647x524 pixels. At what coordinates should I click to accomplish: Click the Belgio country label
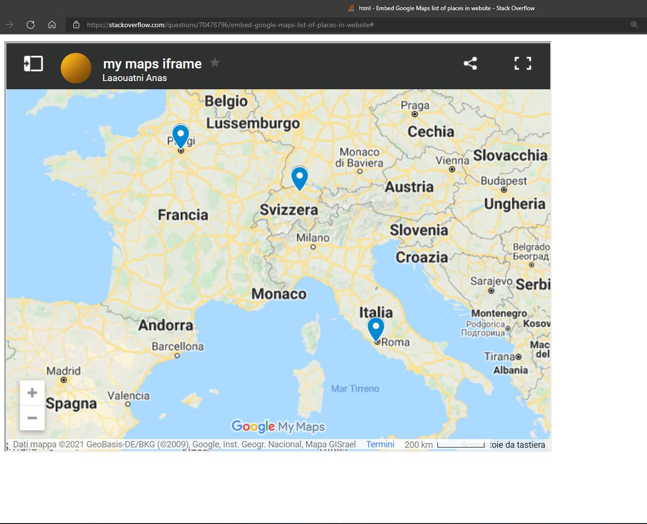pyautogui.click(x=226, y=101)
